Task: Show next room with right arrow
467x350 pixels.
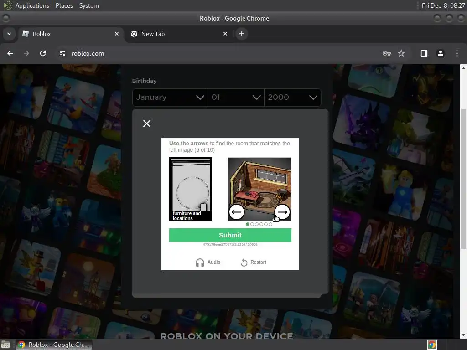Action: [282, 212]
